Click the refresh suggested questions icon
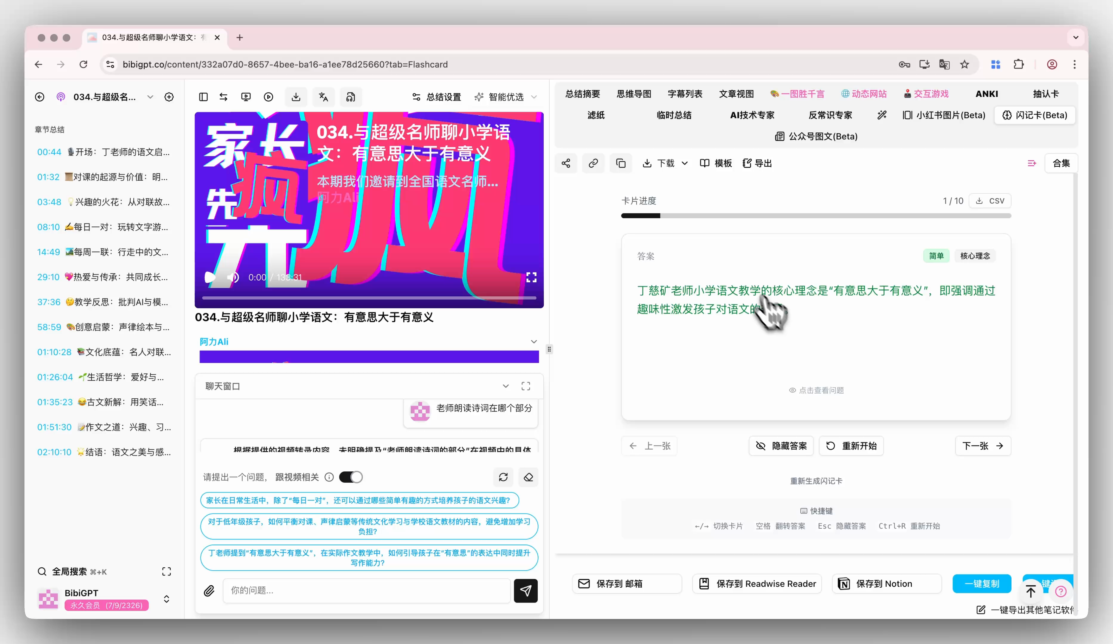 [x=503, y=477]
